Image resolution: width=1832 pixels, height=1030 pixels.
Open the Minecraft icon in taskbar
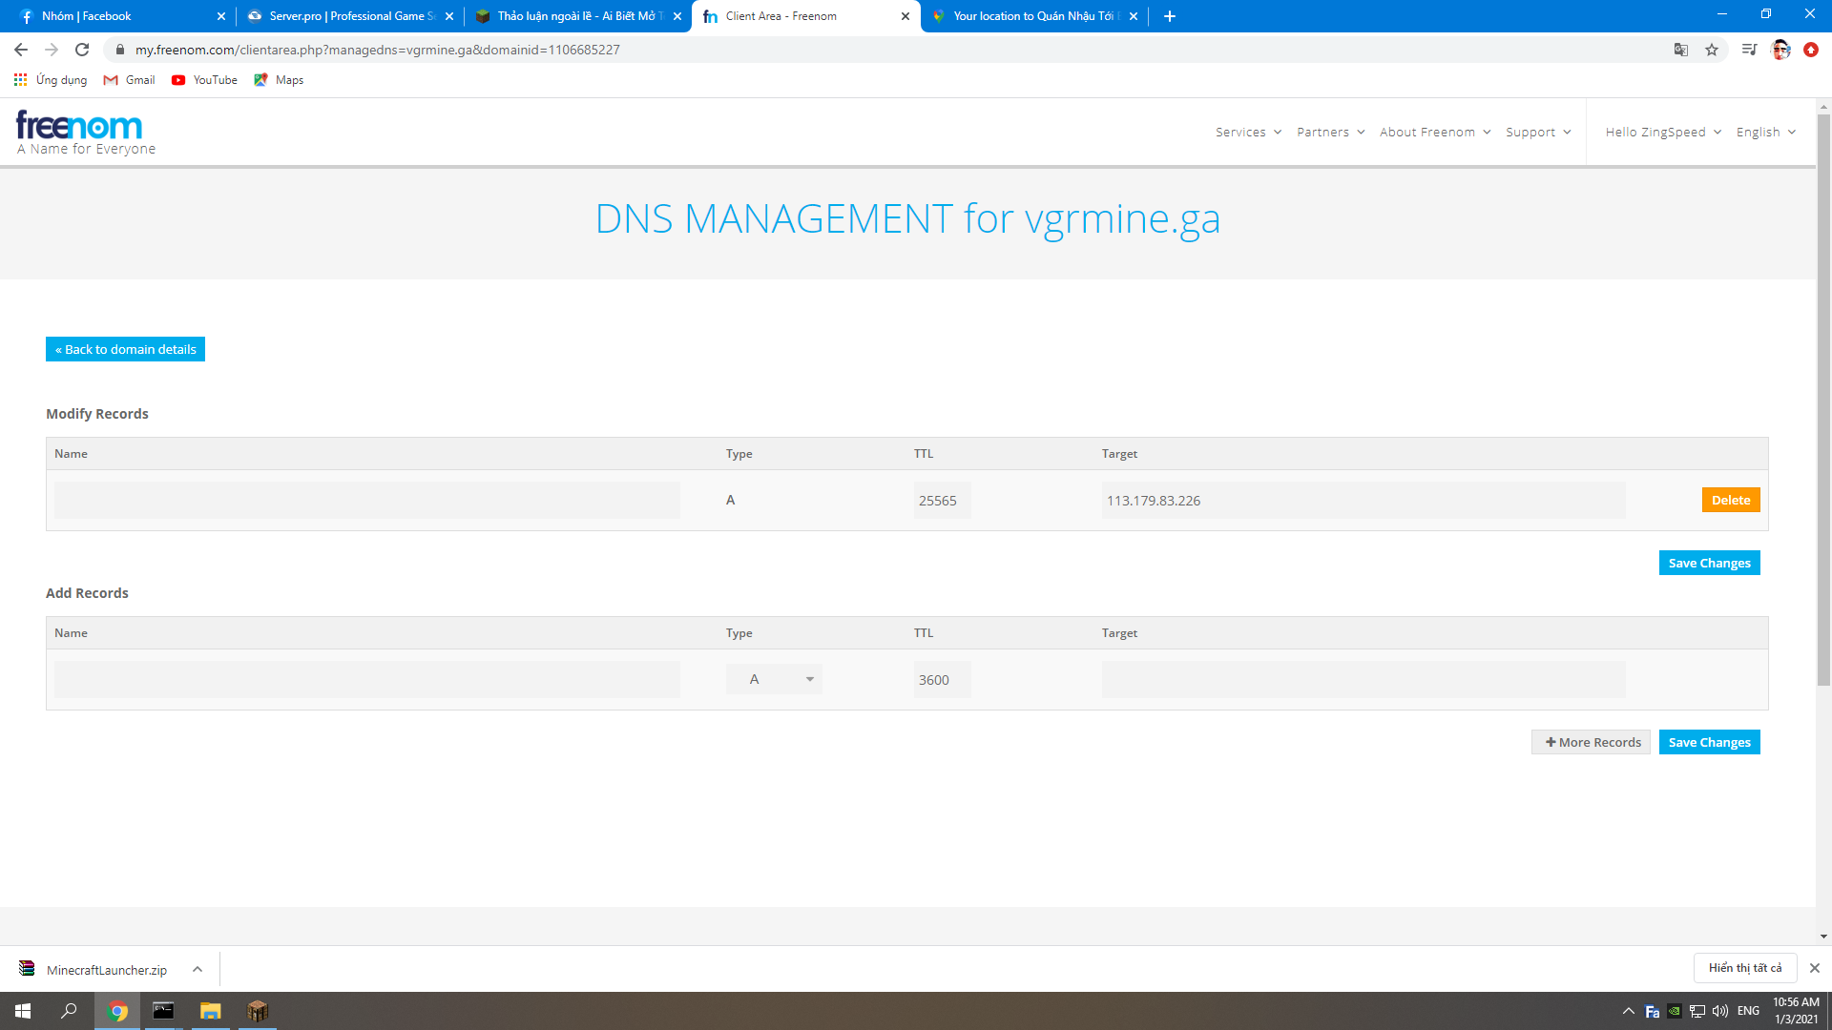pyautogui.click(x=258, y=1011)
